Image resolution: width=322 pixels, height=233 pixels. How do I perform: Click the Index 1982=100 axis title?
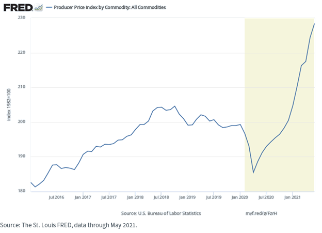pyautogui.click(x=9, y=105)
